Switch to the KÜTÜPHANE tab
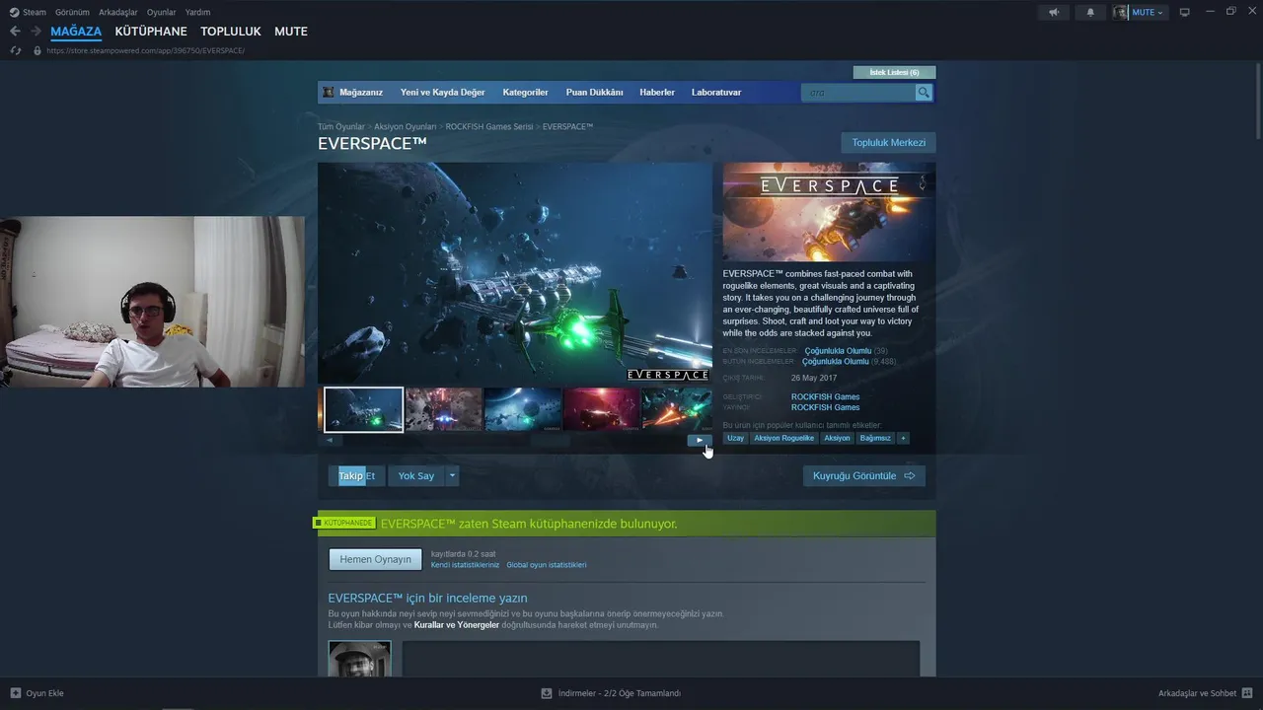Image resolution: width=1263 pixels, height=710 pixels. tap(151, 32)
